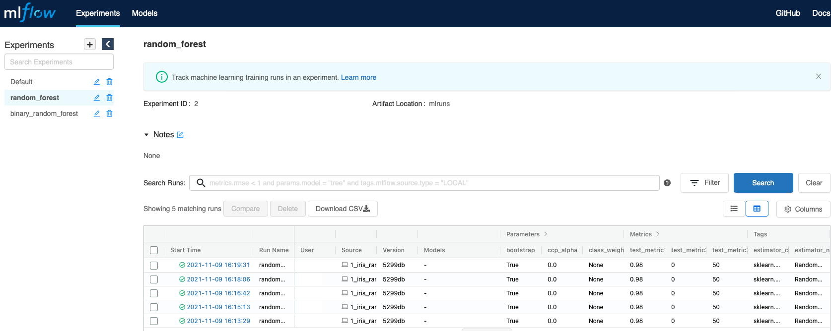Open search help question mark icon

(x=667, y=183)
